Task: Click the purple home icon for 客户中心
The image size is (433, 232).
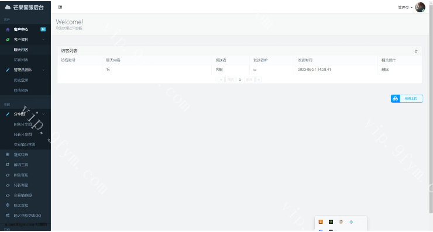Action: pyautogui.click(x=8, y=29)
